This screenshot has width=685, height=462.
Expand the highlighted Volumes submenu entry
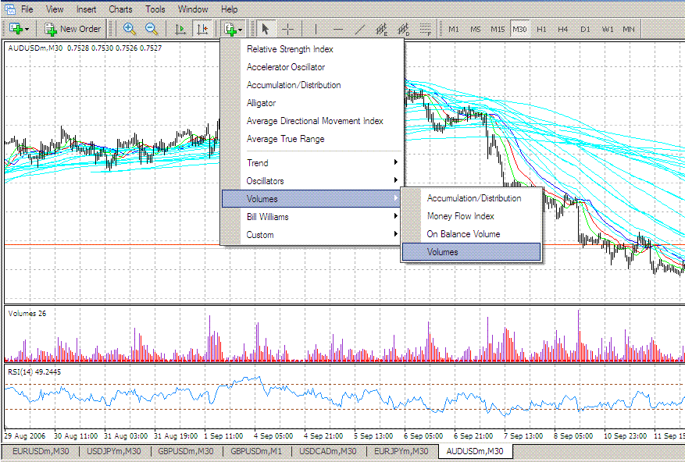pyautogui.click(x=311, y=199)
